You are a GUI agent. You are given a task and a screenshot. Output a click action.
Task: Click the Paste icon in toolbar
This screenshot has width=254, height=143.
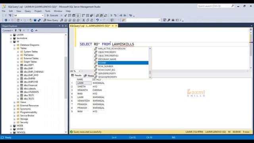[92, 20]
